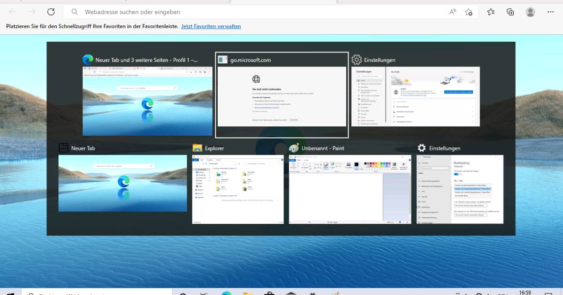The image size is (563, 295).
Task: Navigate back with the back arrow
Action: click(12, 12)
